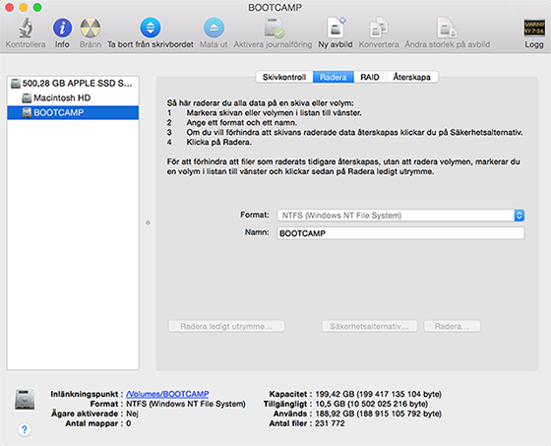Click the yellow minimize window button

tap(24, 7)
